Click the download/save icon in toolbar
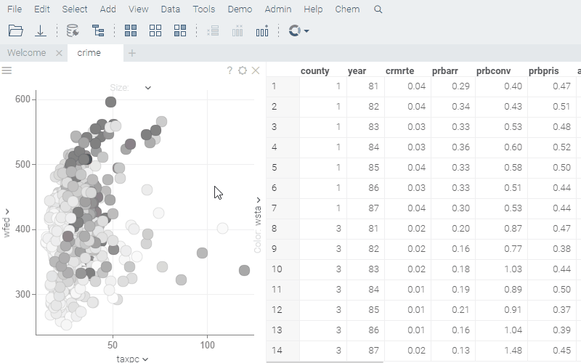Screen dimensions: 581x363 (x=41, y=30)
